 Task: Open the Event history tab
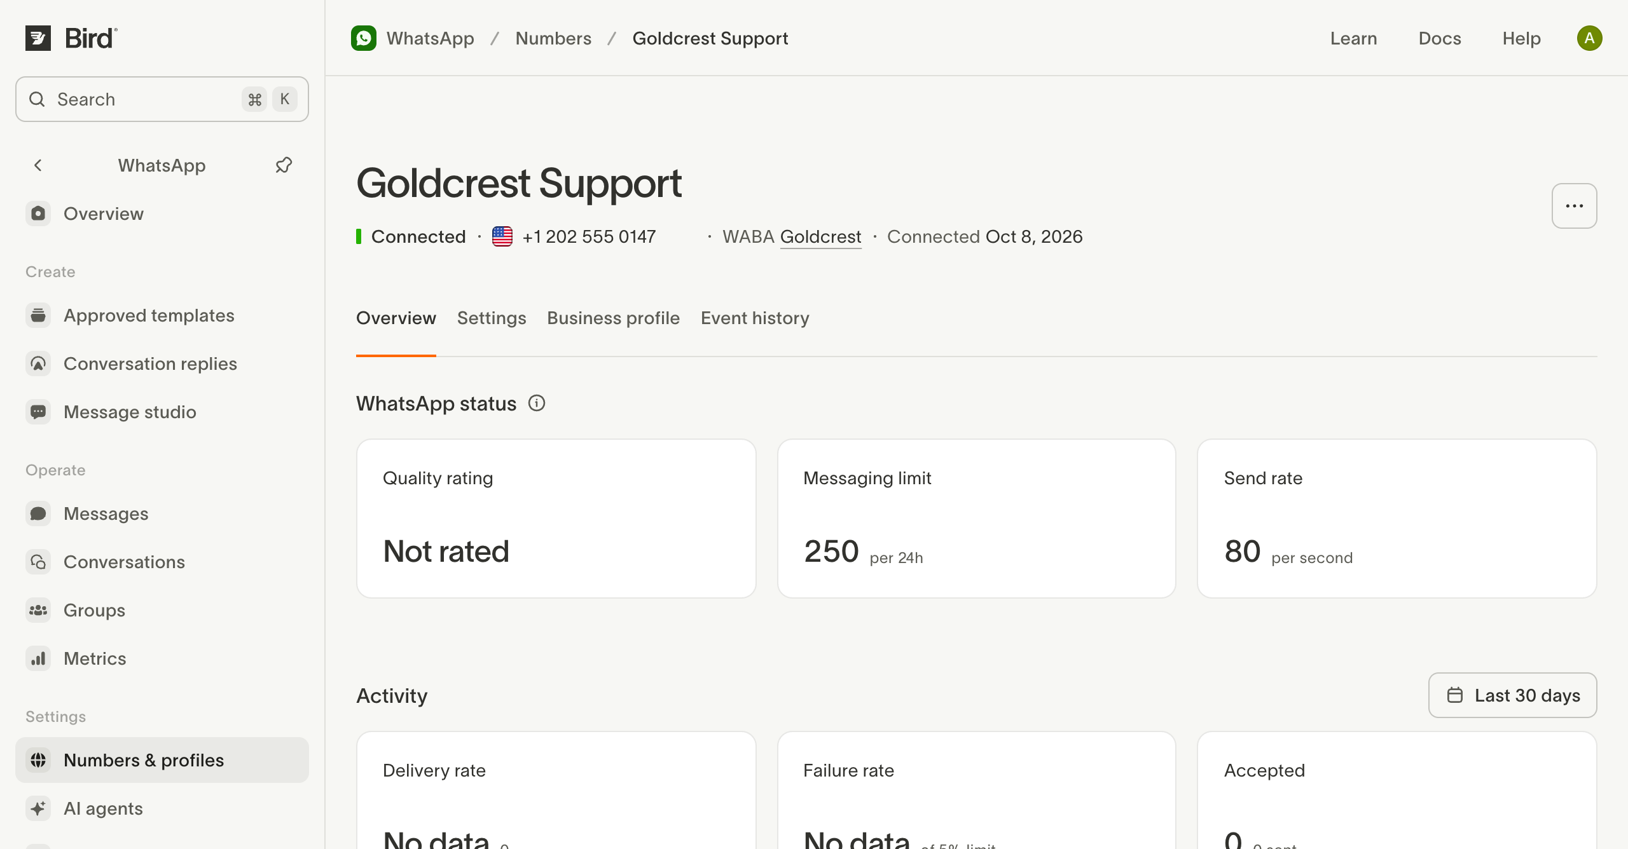(x=755, y=318)
